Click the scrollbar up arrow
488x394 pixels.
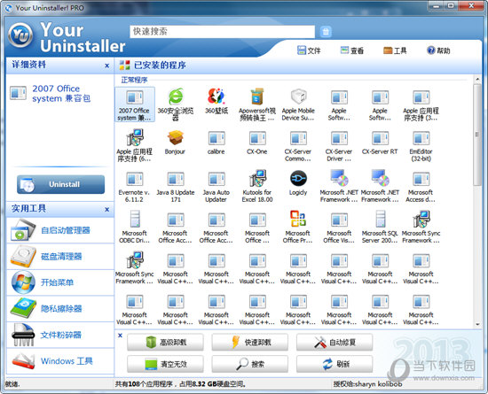pyautogui.click(x=477, y=80)
